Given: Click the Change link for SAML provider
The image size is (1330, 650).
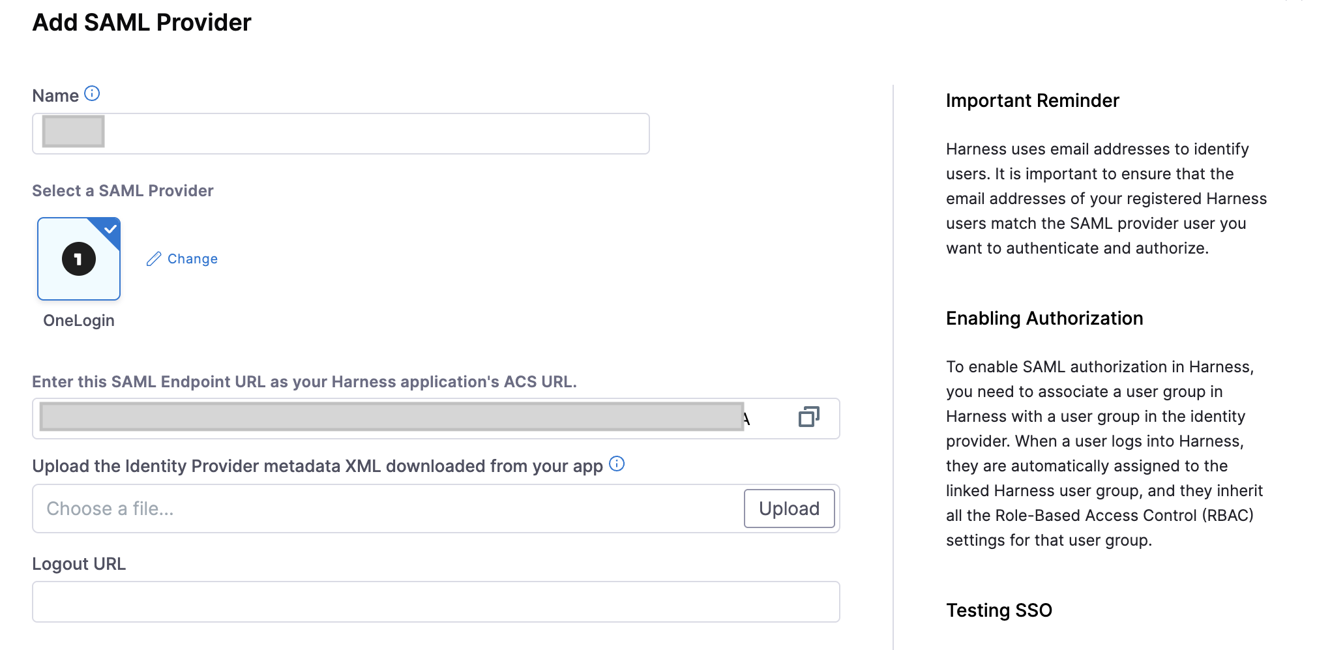Looking at the screenshot, I should 192,259.
